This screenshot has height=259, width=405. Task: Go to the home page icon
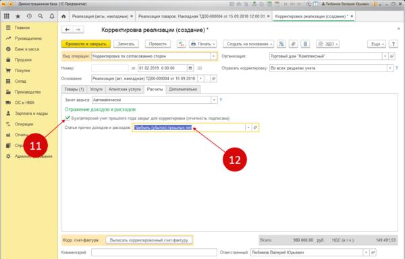tap(63, 16)
